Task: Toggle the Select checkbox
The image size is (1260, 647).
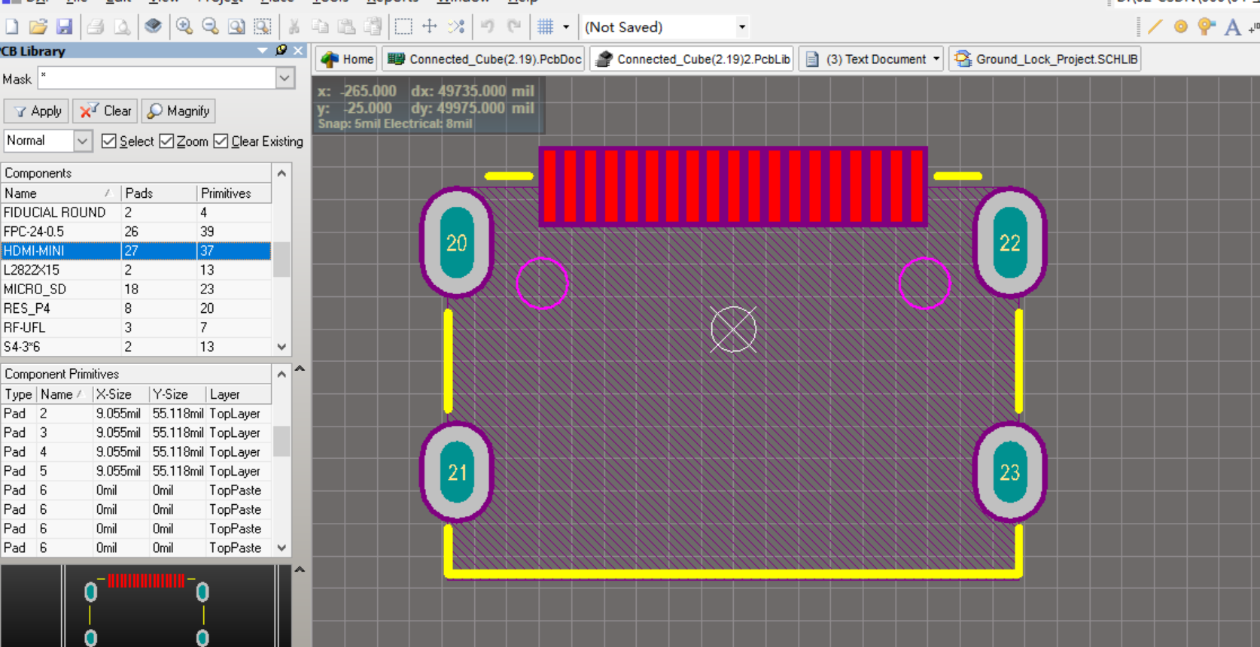Action: [x=109, y=141]
